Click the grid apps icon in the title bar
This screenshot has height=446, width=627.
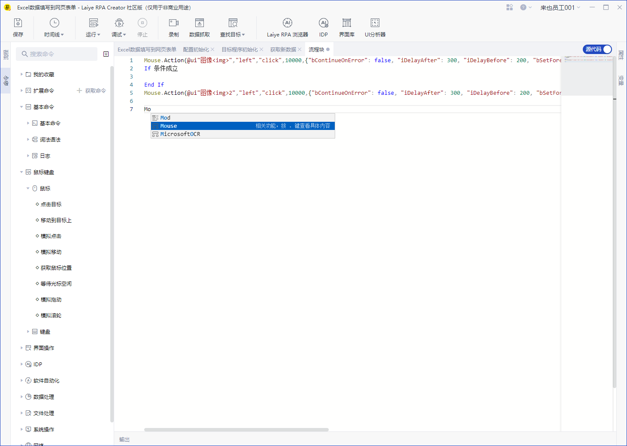coord(509,7)
